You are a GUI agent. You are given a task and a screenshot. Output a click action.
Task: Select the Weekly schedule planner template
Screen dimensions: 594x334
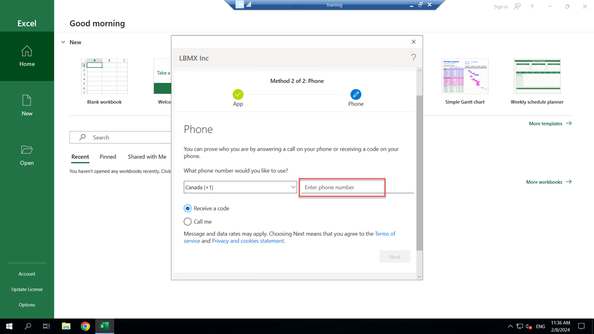tap(537, 76)
